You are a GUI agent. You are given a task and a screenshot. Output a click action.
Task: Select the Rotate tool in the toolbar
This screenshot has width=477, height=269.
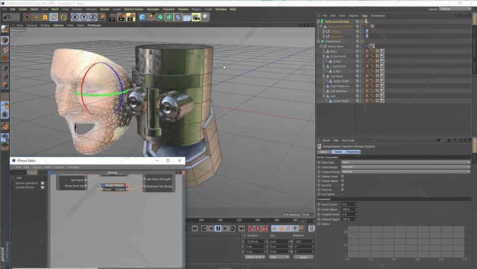pyautogui.click(x=54, y=17)
